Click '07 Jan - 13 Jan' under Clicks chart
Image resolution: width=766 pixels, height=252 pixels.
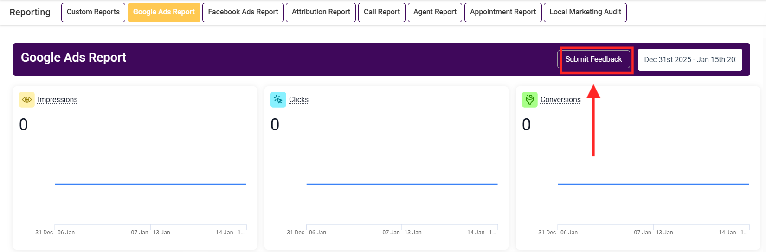402,233
